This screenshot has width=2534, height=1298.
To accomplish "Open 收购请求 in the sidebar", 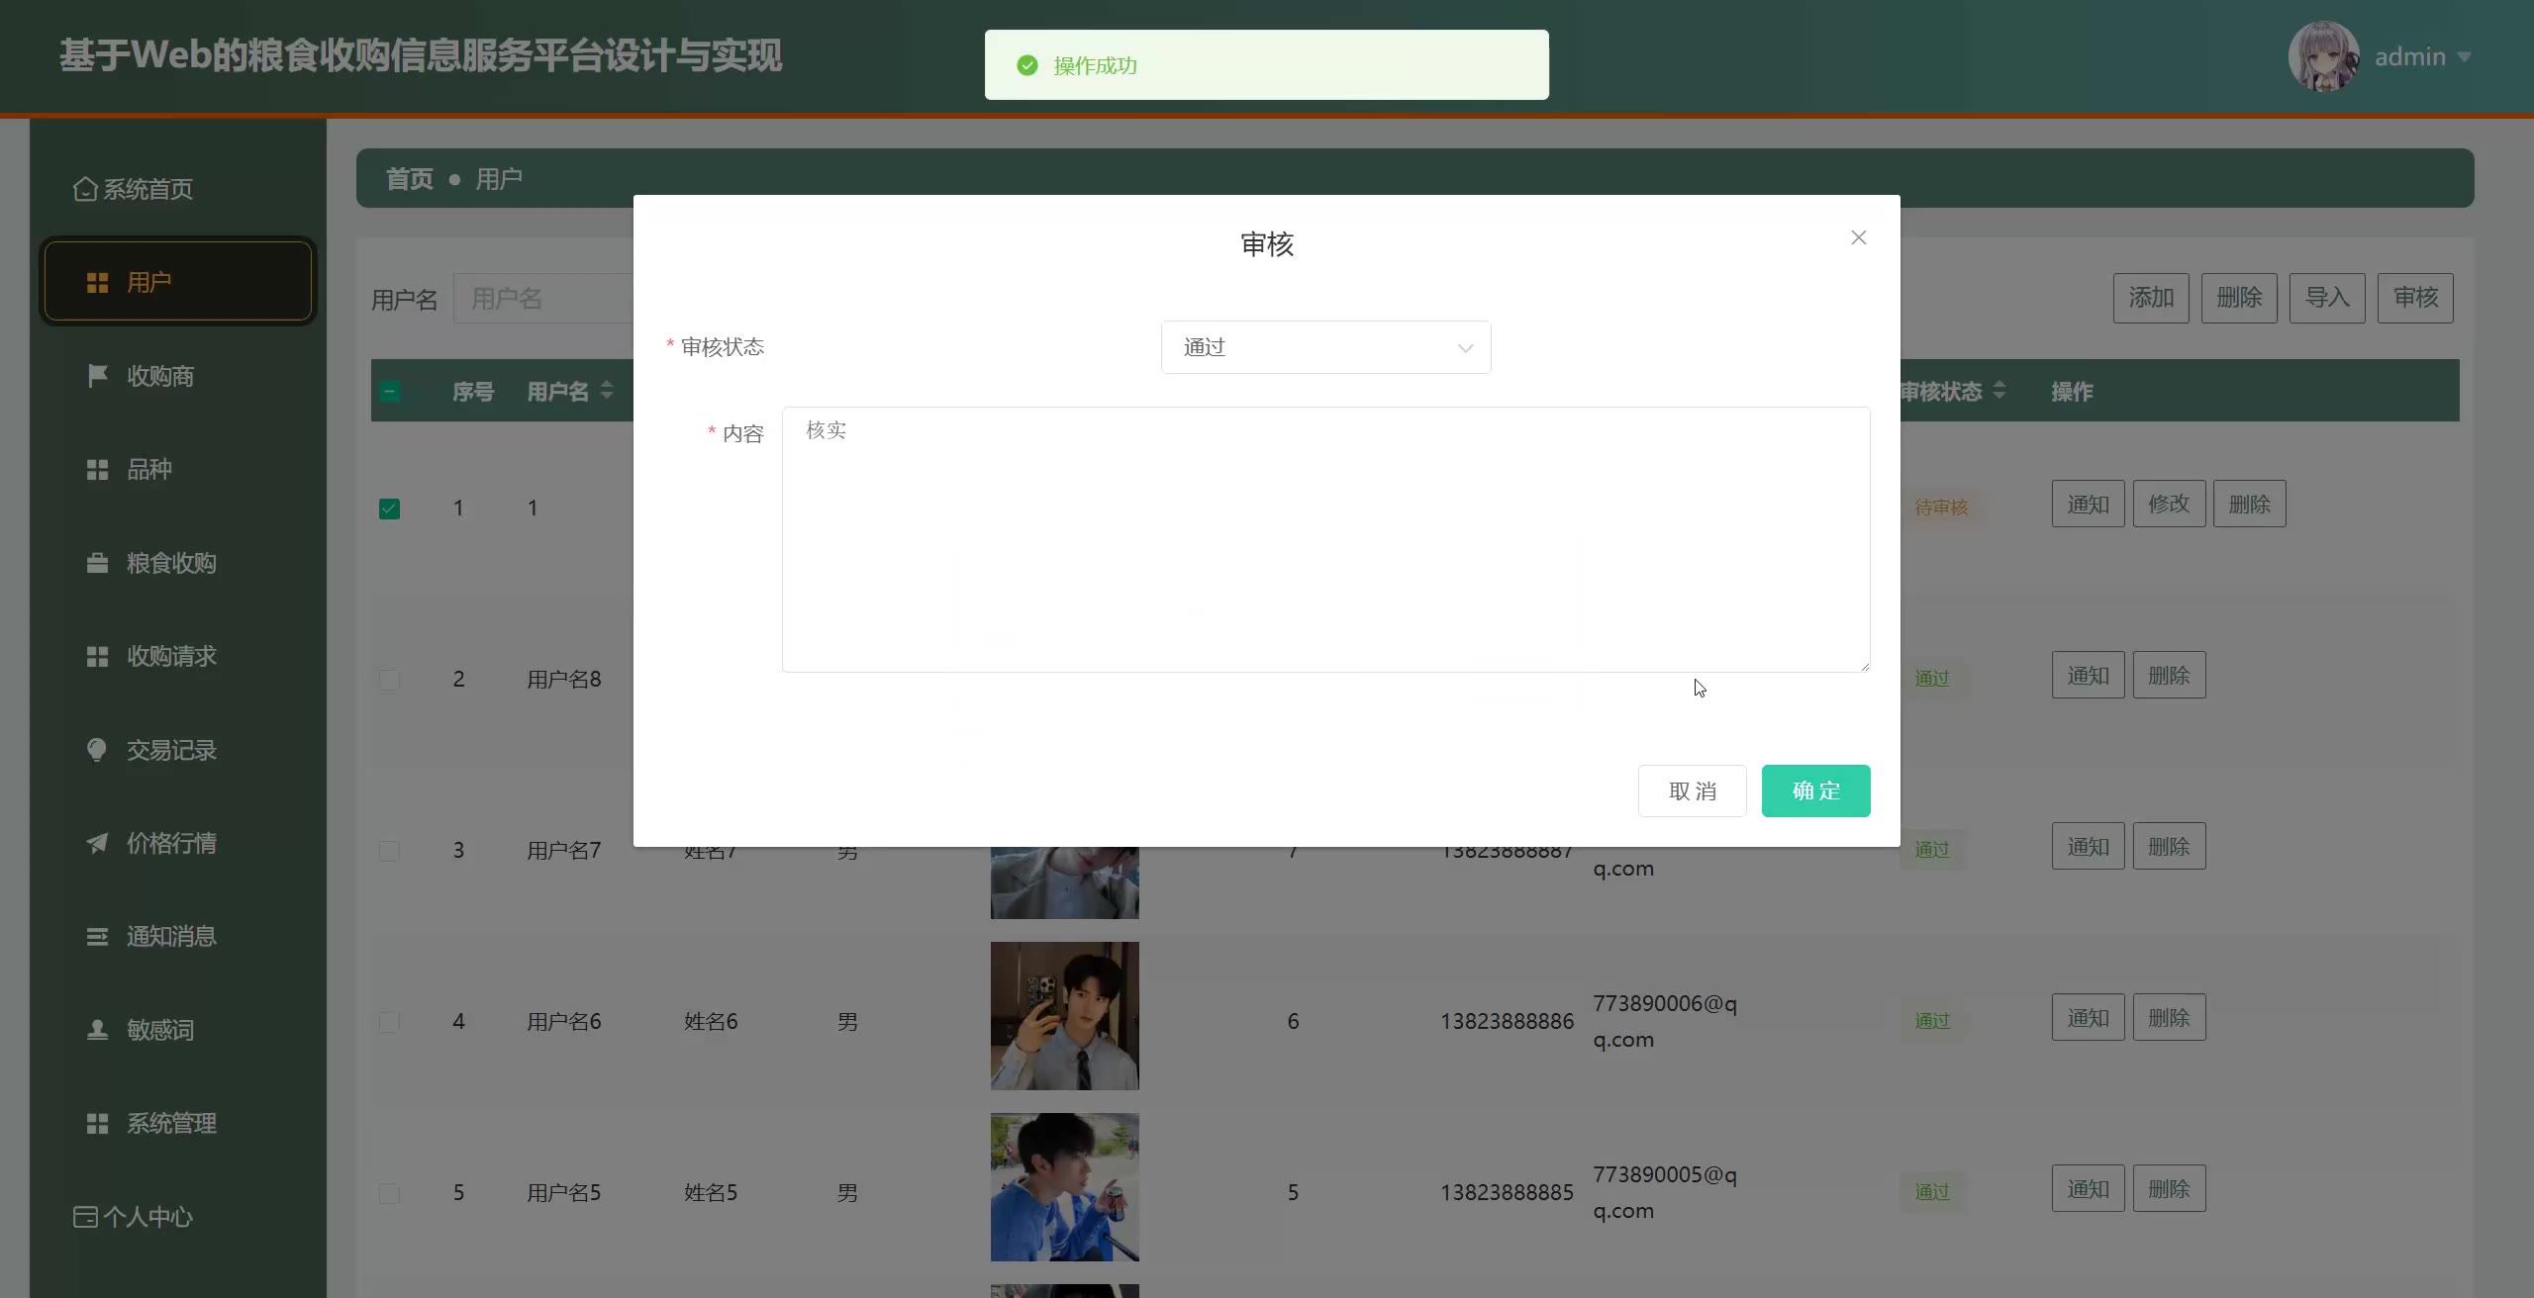I will [170, 656].
